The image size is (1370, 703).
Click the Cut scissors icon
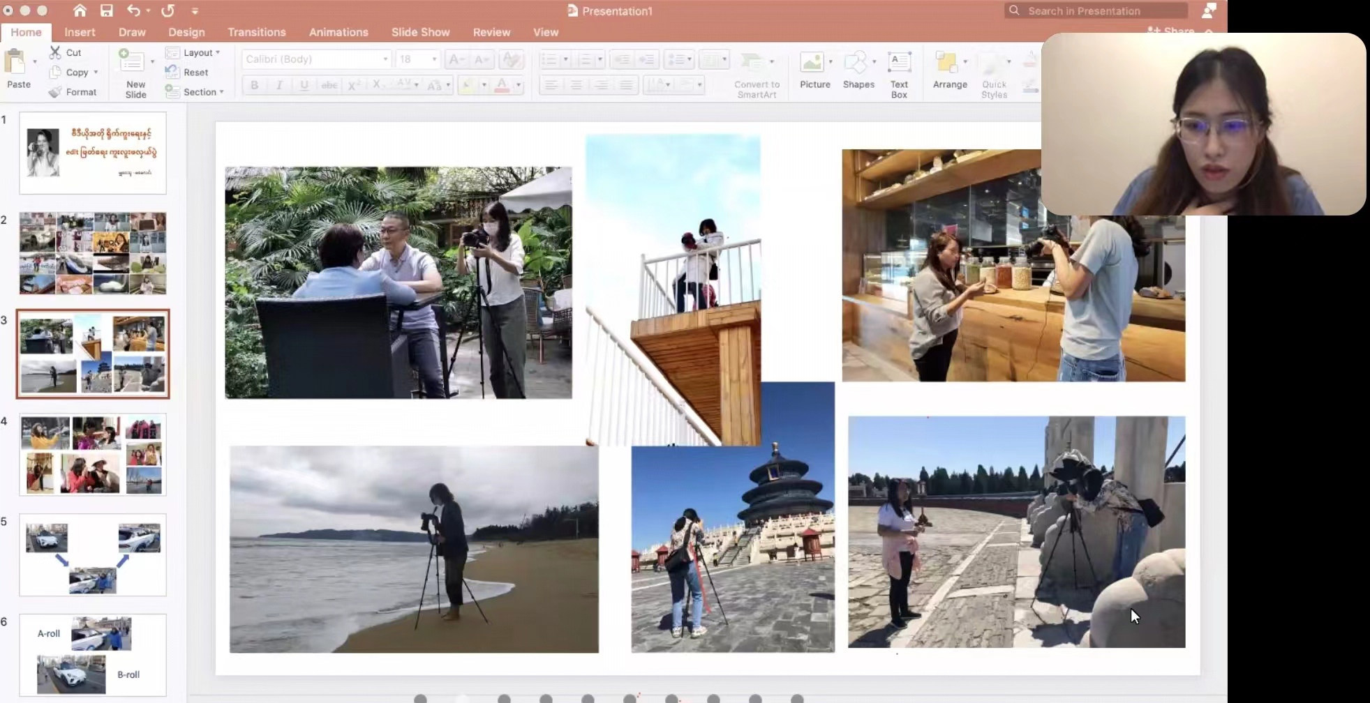click(x=55, y=52)
